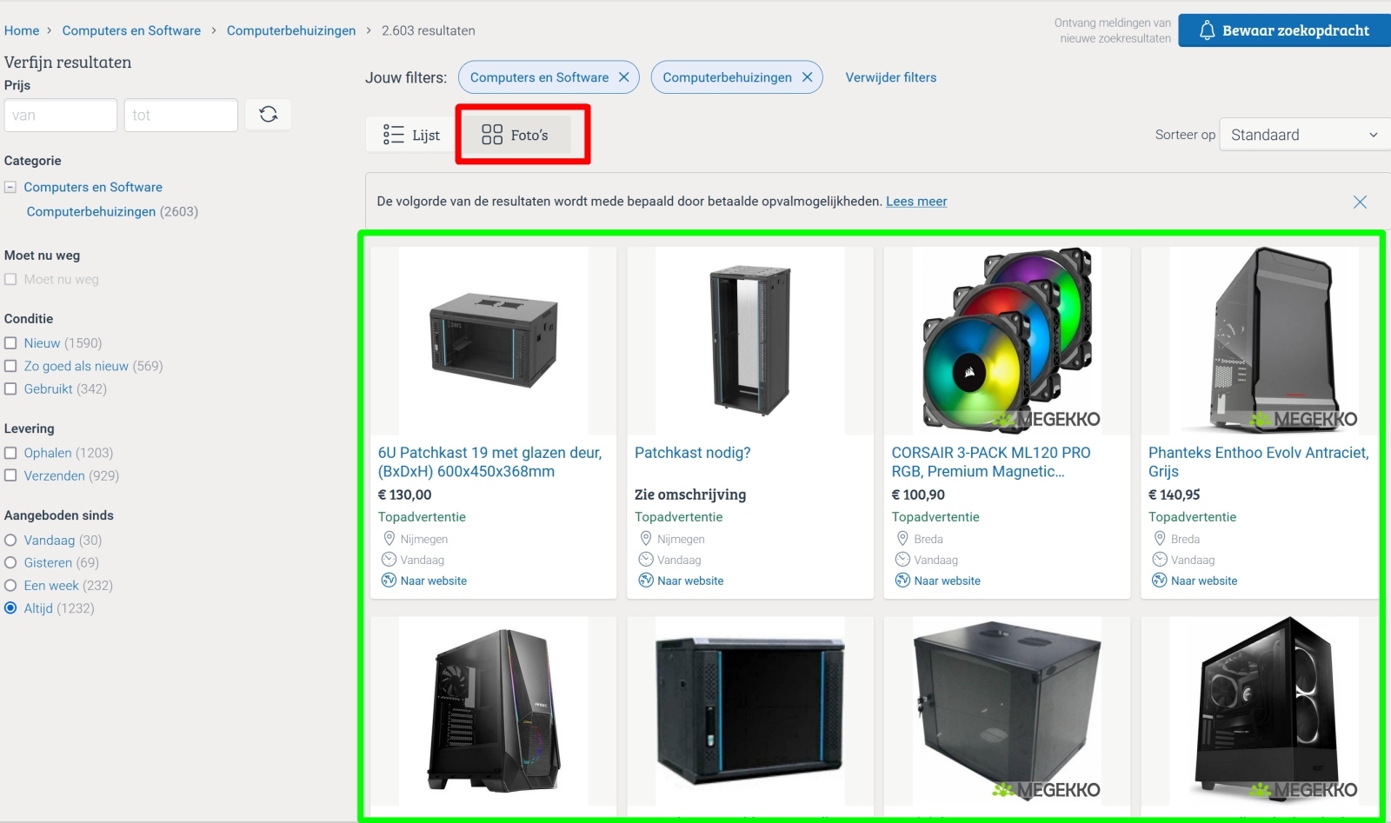Enable the Ophalen delivery filter
This screenshot has width=1391, height=823.
tap(10, 453)
